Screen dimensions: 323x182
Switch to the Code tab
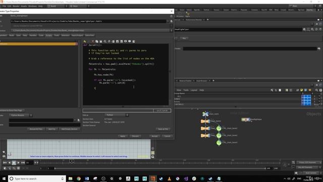click(x=41, y=35)
